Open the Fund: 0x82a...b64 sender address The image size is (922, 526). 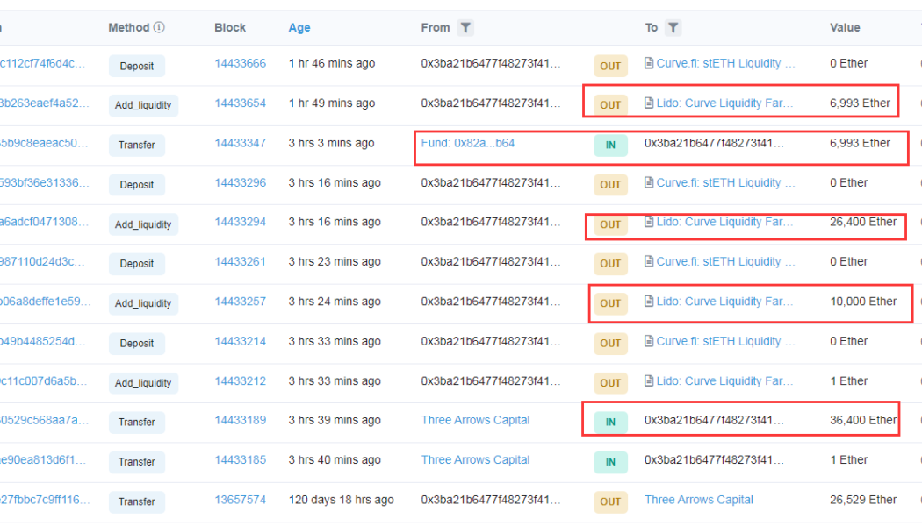468,143
